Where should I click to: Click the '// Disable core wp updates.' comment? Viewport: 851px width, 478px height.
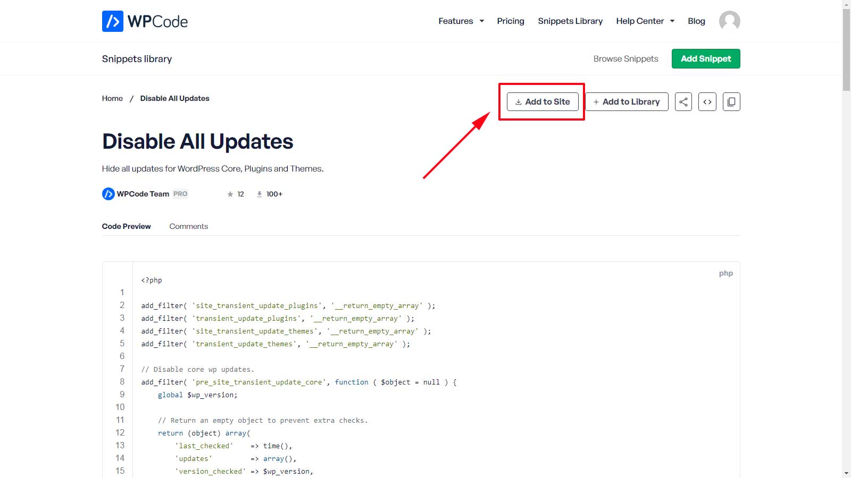198,369
